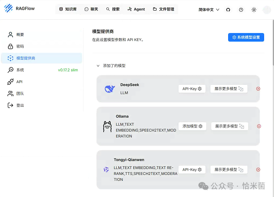Image resolution: width=274 pixels, height=197 pixels.
Task: Show more models for Ollama
Action: click(229, 126)
